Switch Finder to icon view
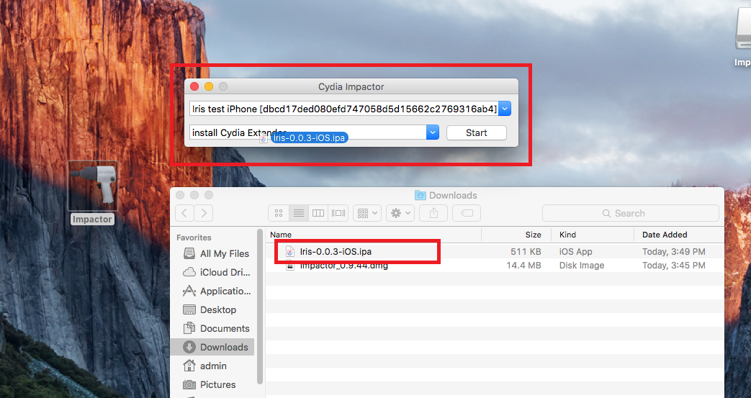Screen dimensions: 751x398 278,213
